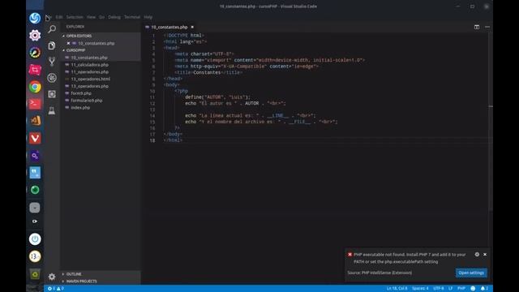Launch Google Chrome from the dock
This screenshot has width=519, height=292.
[35, 87]
